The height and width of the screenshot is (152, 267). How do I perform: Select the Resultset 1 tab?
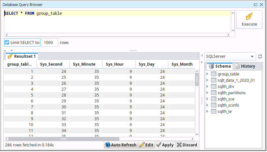tap(22, 56)
